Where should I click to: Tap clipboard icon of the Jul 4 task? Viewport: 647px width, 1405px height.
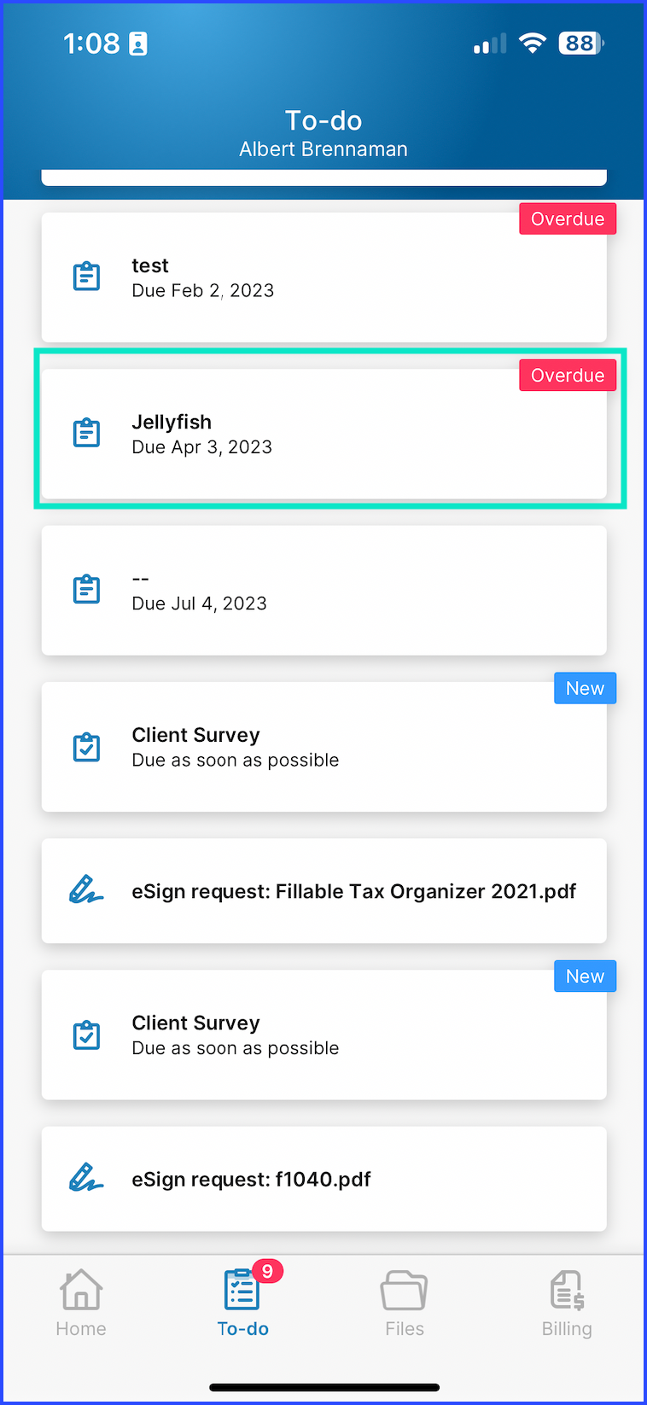pos(86,589)
